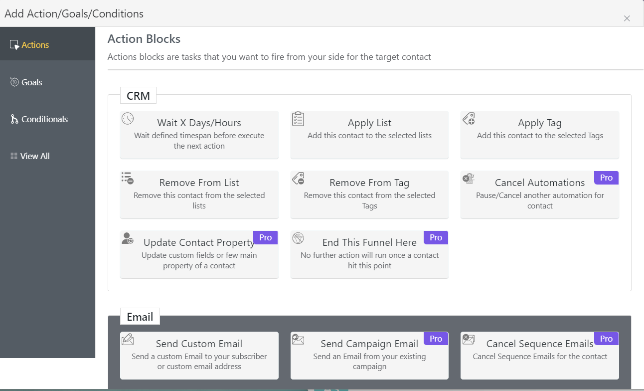Click the Pro badge on Cancel Automations
Screen dimensions: 644x391
(606, 178)
